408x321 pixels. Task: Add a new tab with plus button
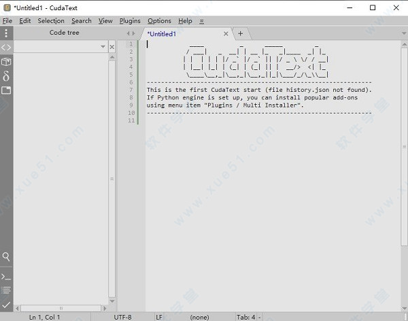[x=241, y=33]
